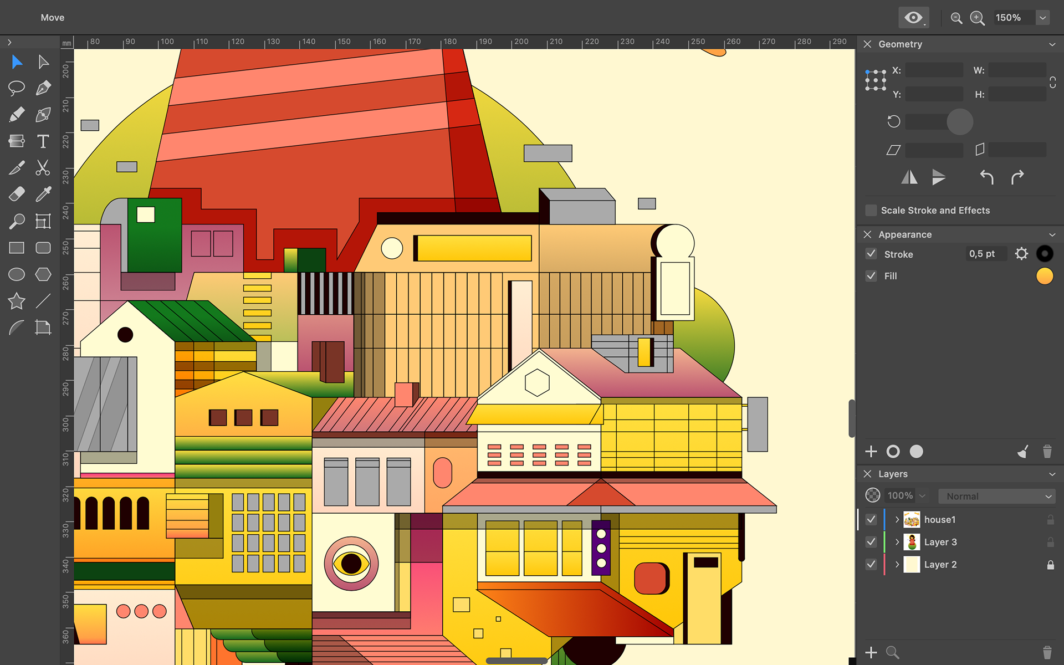1064x665 pixels.
Task: Close the Appearance panel
Action: (867, 234)
